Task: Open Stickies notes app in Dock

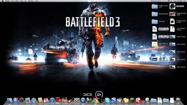Action: (126, 100)
